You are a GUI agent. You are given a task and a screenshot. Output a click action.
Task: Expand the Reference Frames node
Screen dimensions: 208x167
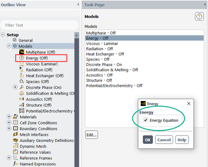9,158
